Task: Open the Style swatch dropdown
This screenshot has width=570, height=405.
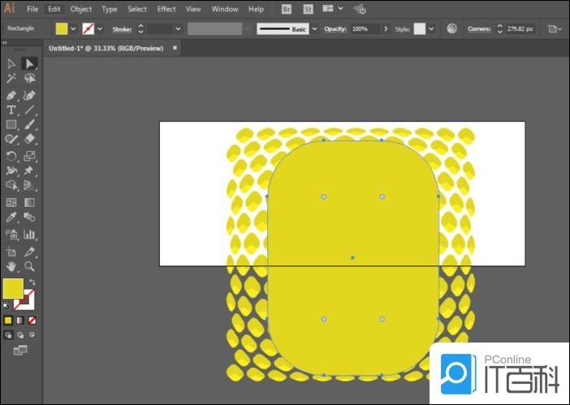Action: (431, 28)
